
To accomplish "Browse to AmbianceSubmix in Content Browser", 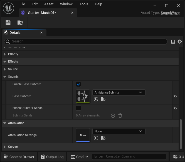I will pyautogui.click(x=103, y=99).
